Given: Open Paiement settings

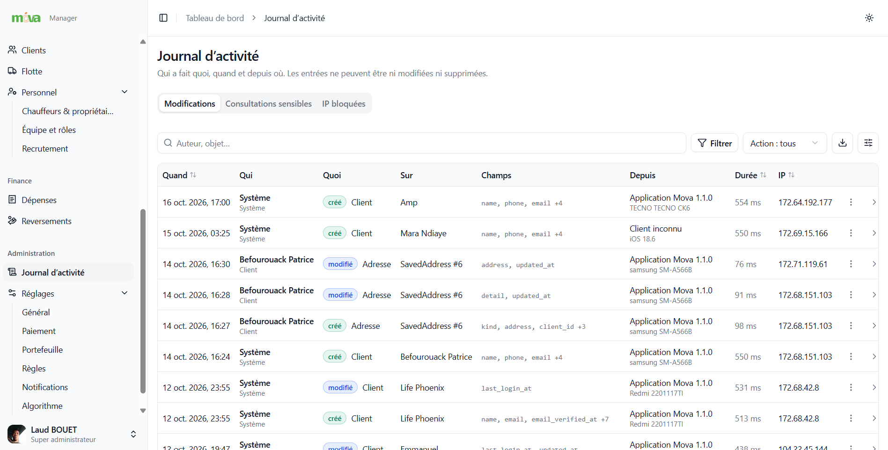Looking at the screenshot, I should point(39,331).
